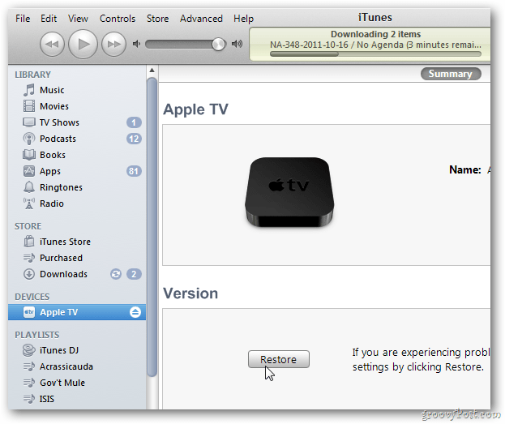Open the Help menu
This screenshot has width=505, height=424.
pos(243,19)
